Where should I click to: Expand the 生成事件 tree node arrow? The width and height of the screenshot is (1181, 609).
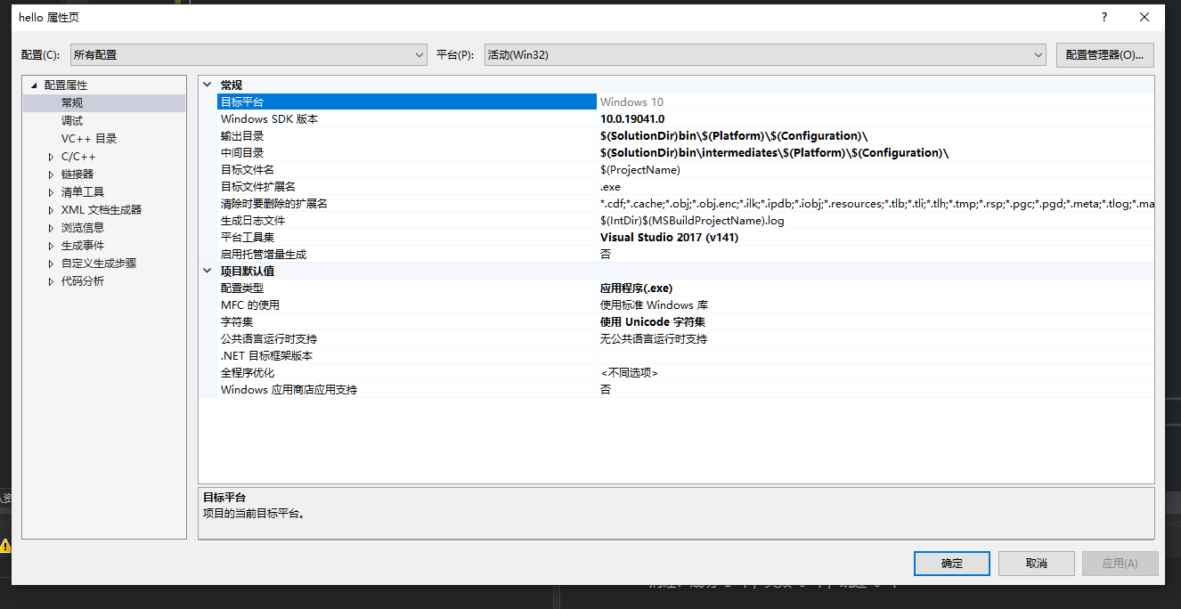[x=51, y=246]
